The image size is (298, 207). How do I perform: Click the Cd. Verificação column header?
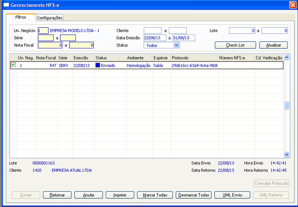pyautogui.click(x=269, y=57)
